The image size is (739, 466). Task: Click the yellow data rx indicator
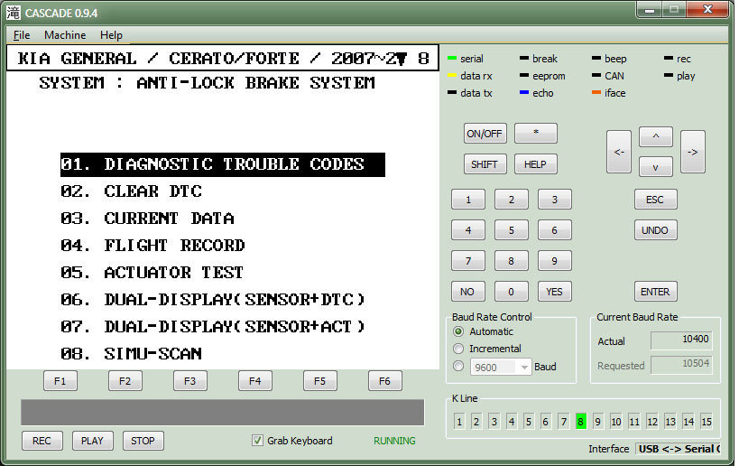point(452,76)
